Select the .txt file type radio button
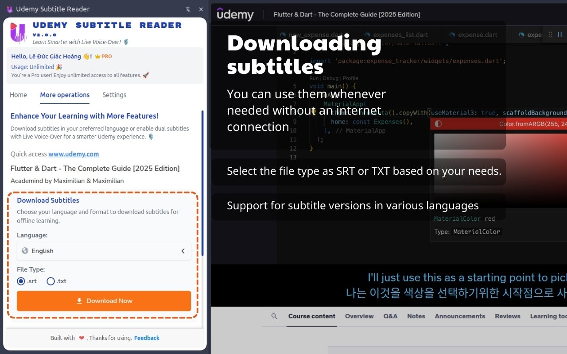This screenshot has width=567, height=354. tap(50, 281)
